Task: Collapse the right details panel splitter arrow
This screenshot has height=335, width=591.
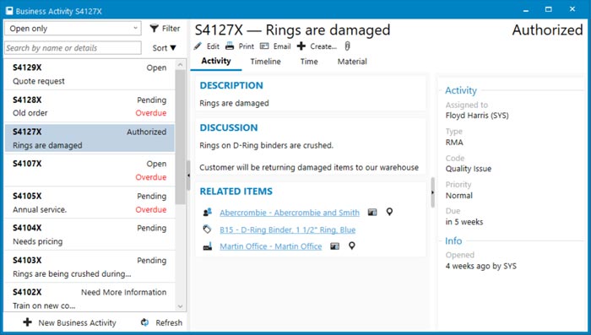Action: click(x=432, y=192)
